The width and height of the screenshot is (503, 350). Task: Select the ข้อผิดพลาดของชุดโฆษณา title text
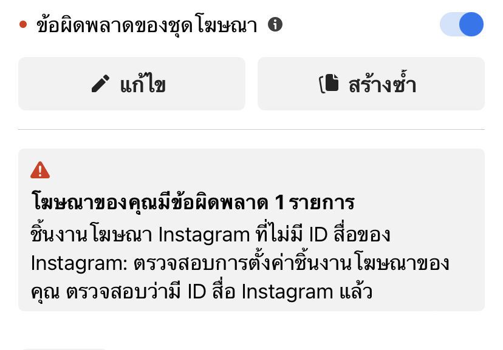tap(146, 25)
